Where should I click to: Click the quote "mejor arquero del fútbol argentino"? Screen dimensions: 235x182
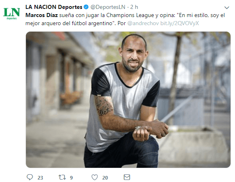(x=70, y=24)
